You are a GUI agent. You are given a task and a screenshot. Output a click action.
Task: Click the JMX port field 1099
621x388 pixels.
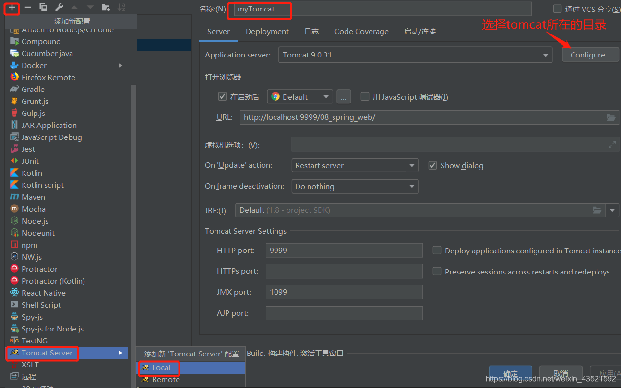point(344,292)
